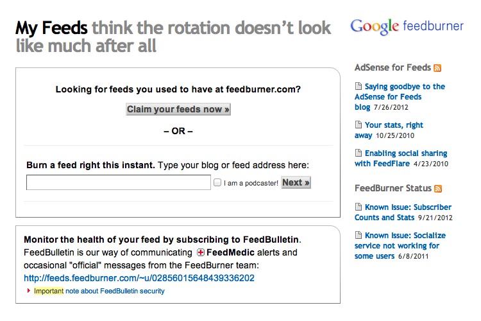Open 'Your stats, right away' post

[390, 130]
